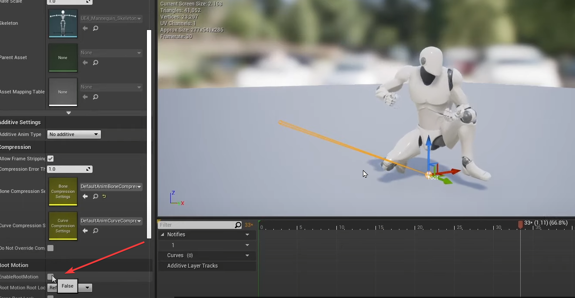The image size is (575, 298).
Task: Browse to Curve Compression Settings asset
Action: coord(96,231)
